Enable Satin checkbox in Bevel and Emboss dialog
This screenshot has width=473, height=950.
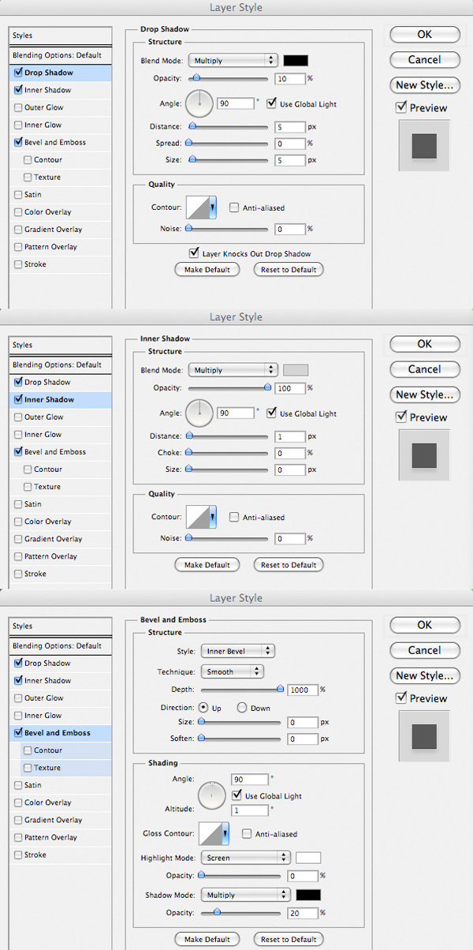pos(18,785)
